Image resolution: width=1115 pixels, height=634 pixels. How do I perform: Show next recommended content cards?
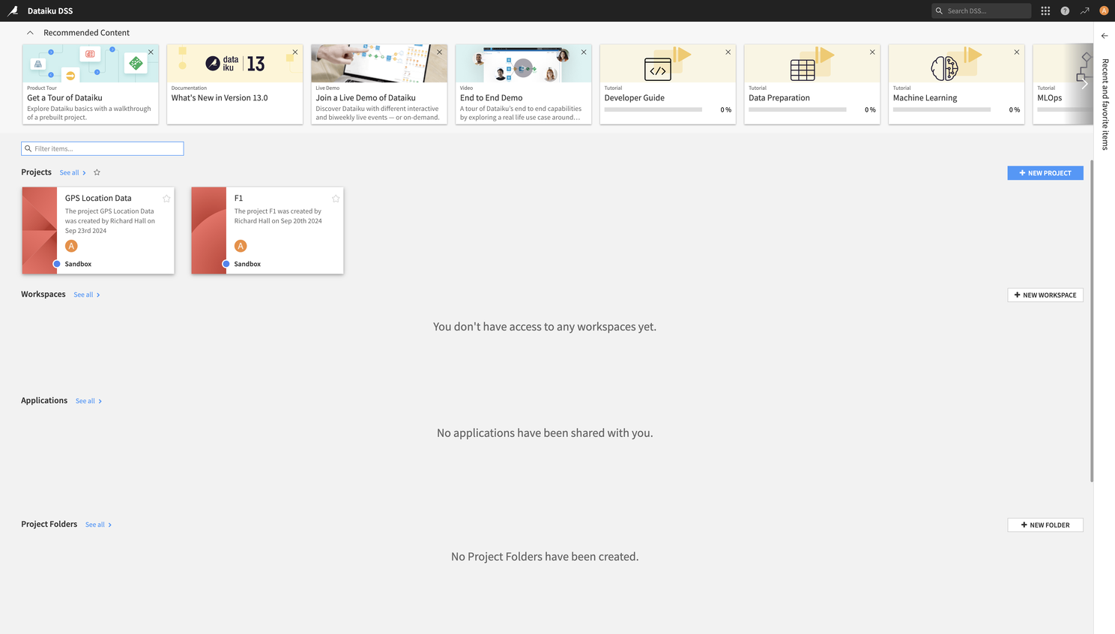point(1084,84)
